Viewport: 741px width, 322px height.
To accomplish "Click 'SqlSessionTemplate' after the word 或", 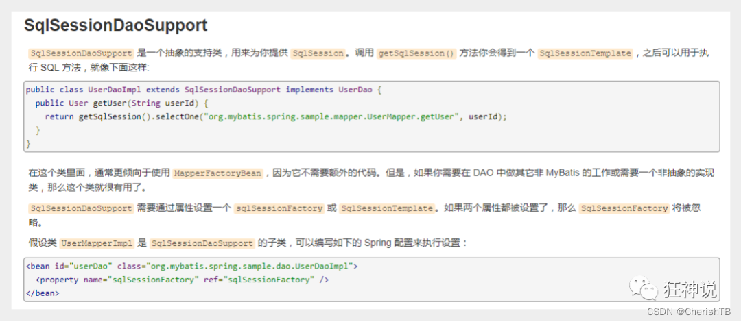I will pos(386,208).
